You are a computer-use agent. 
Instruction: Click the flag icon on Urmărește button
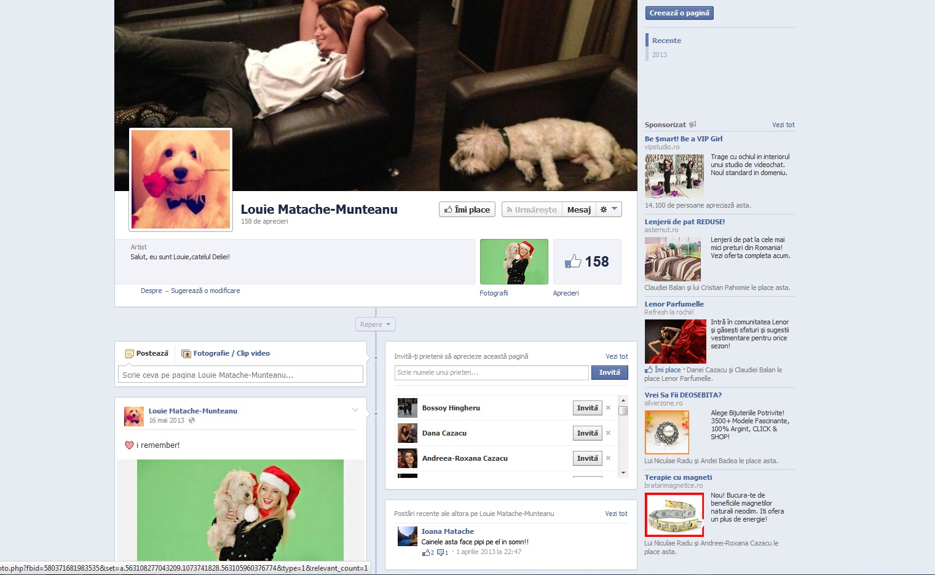click(x=511, y=209)
